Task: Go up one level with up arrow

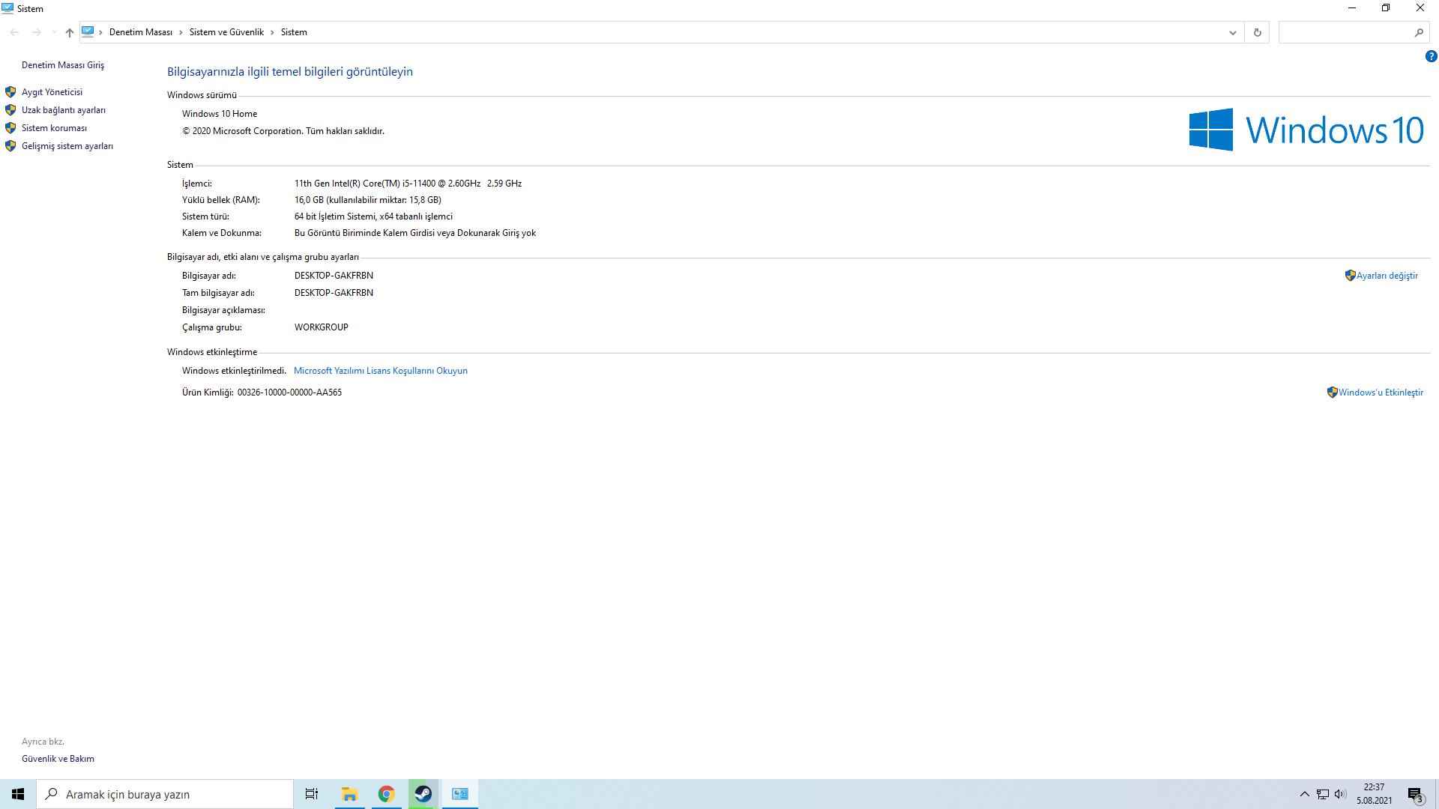Action: coord(69,32)
